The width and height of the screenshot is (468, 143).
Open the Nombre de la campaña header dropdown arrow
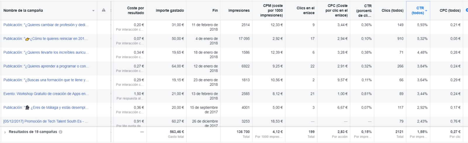point(93,11)
